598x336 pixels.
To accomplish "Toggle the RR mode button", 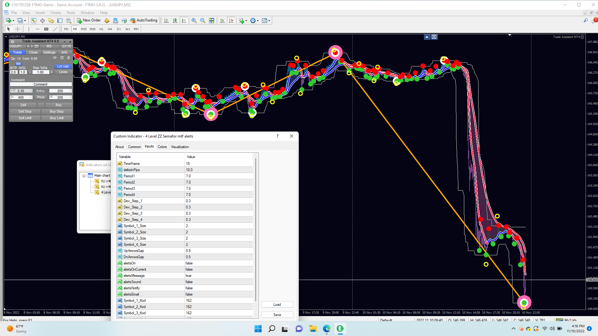I will coord(18,64).
